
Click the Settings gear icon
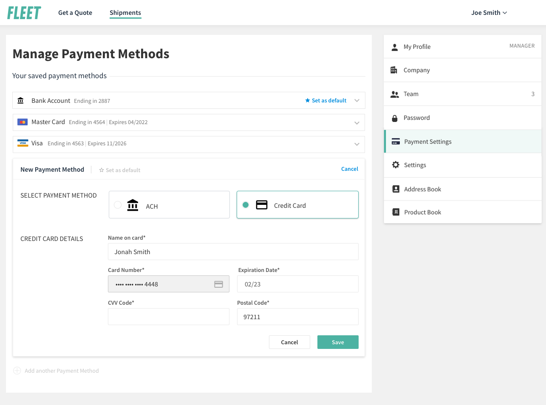click(x=396, y=165)
